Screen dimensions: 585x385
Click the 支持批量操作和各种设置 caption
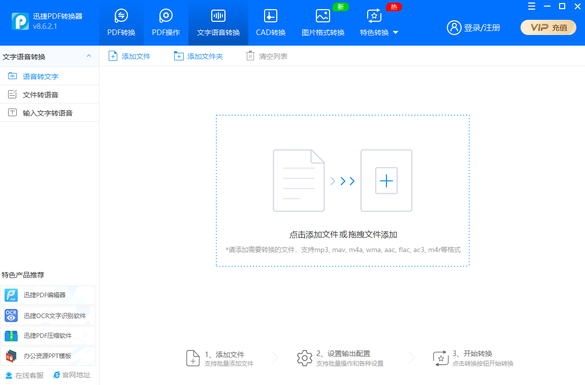[x=349, y=364]
